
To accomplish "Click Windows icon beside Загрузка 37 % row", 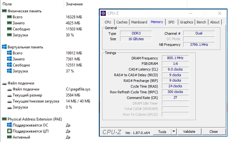I will point(9,71).
